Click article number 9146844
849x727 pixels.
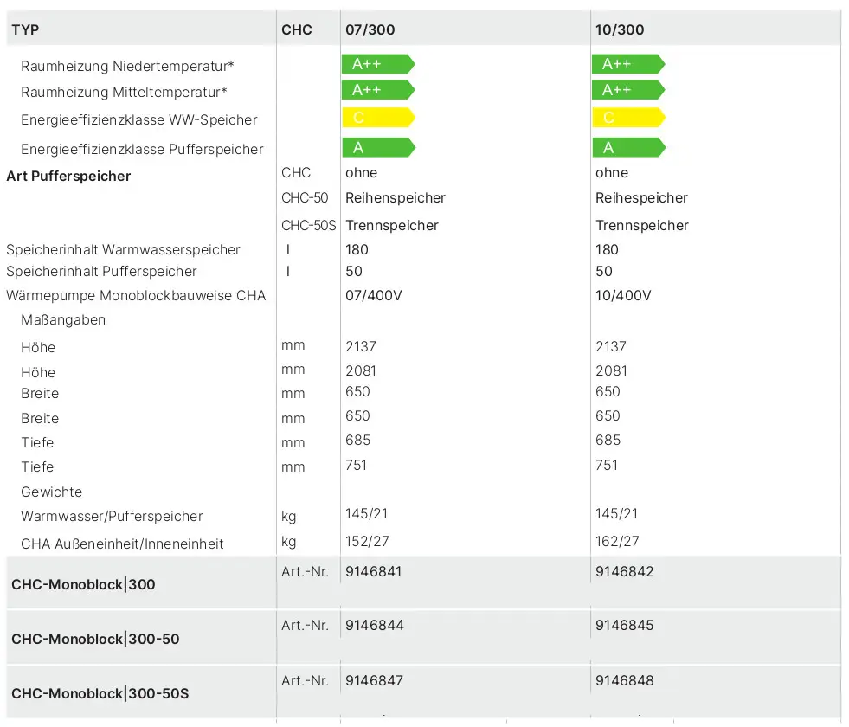point(375,625)
